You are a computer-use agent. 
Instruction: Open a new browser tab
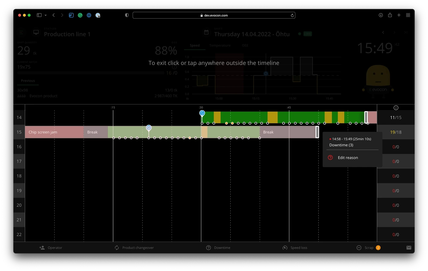[x=399, y=15]
